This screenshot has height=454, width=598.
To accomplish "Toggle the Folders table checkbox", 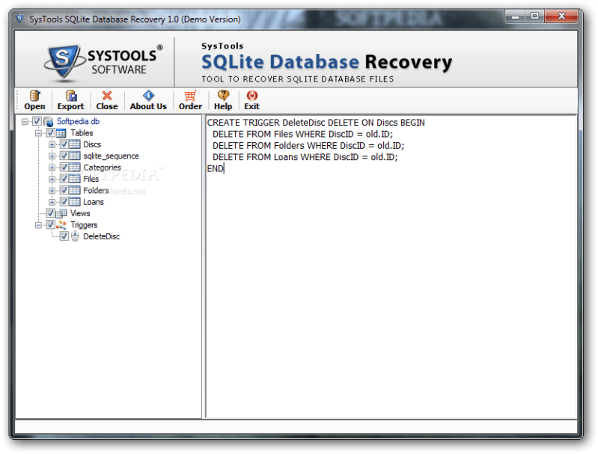I will point(64,190).
